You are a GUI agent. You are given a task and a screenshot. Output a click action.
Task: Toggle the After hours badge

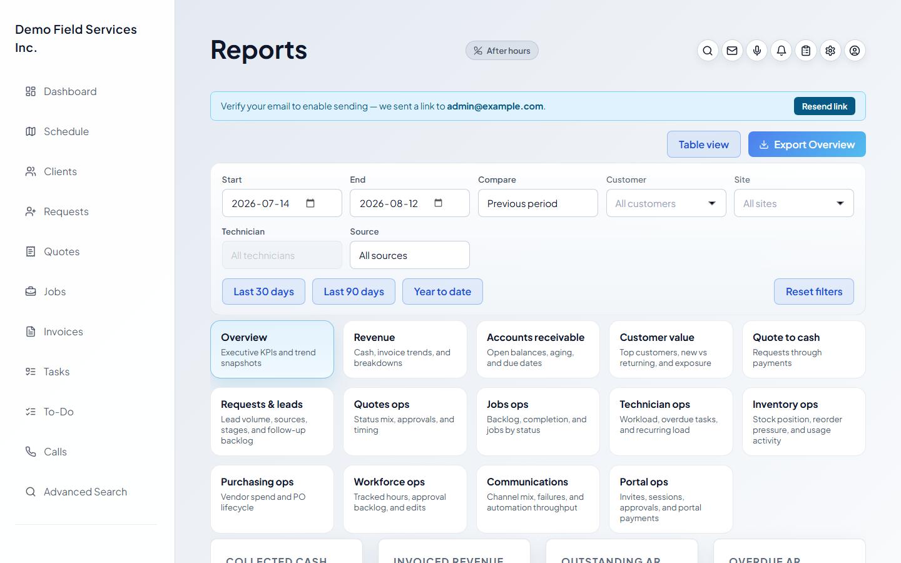click(x=502, y=51)
